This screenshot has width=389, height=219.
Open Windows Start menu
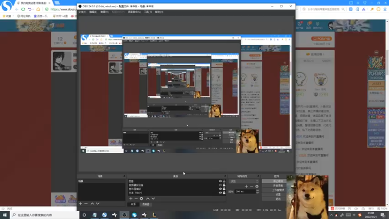[5, 215]
